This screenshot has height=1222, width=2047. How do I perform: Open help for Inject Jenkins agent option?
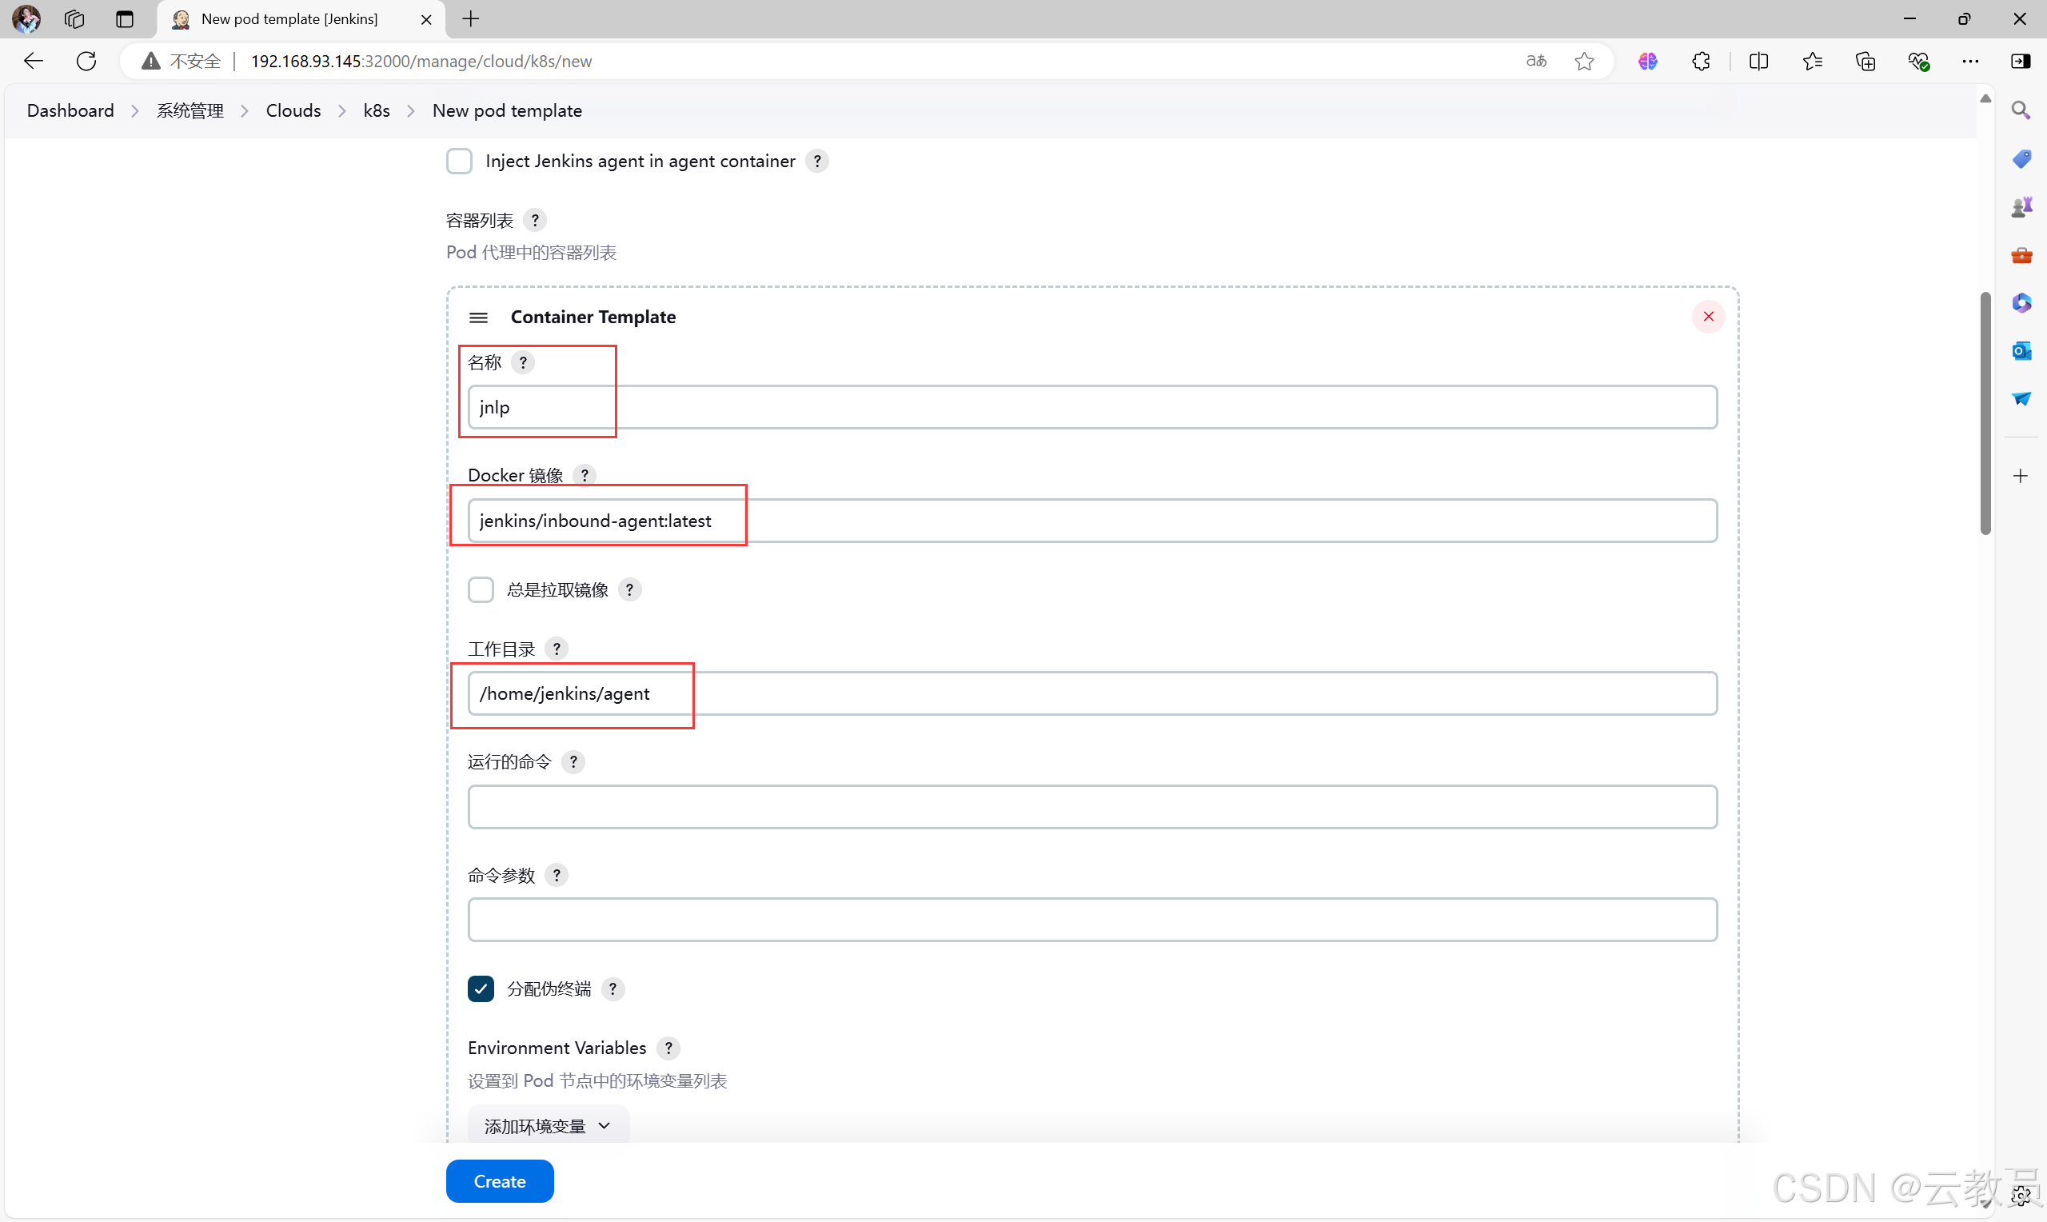point(817,162)
